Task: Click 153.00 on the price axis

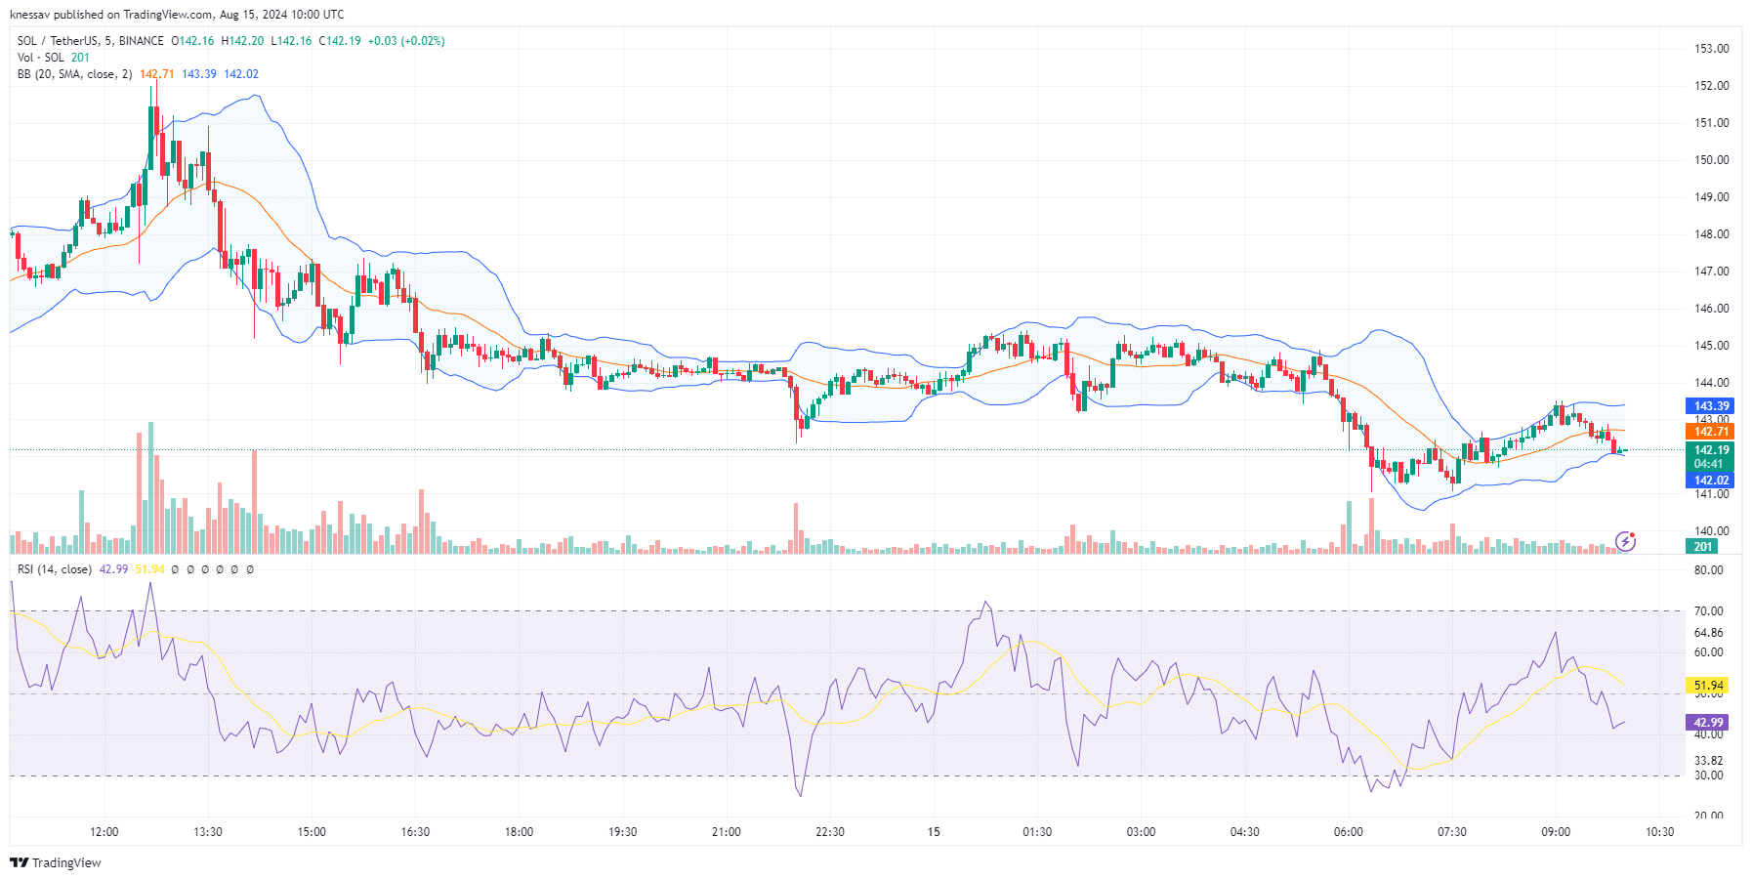Action: click(x=1711, y=49)
